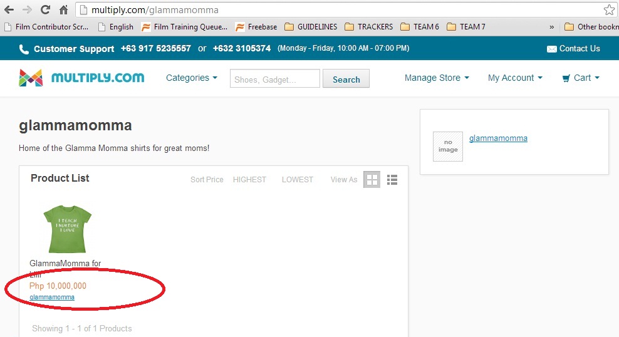This screenshot has width=619, height=337.
Task: Click the Contact Us link
Action: coord(580,48)
